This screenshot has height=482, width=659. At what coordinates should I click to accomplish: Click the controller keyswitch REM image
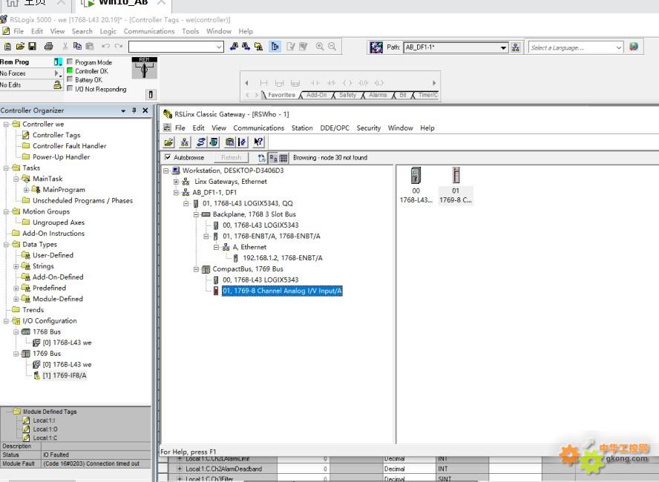pos(144,68)
